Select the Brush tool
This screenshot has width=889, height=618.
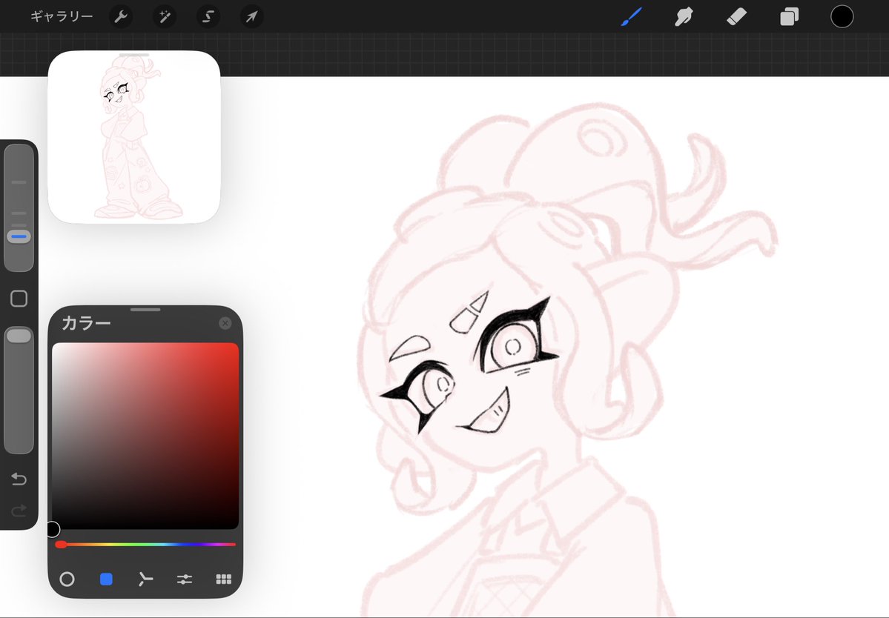point(632,16)
